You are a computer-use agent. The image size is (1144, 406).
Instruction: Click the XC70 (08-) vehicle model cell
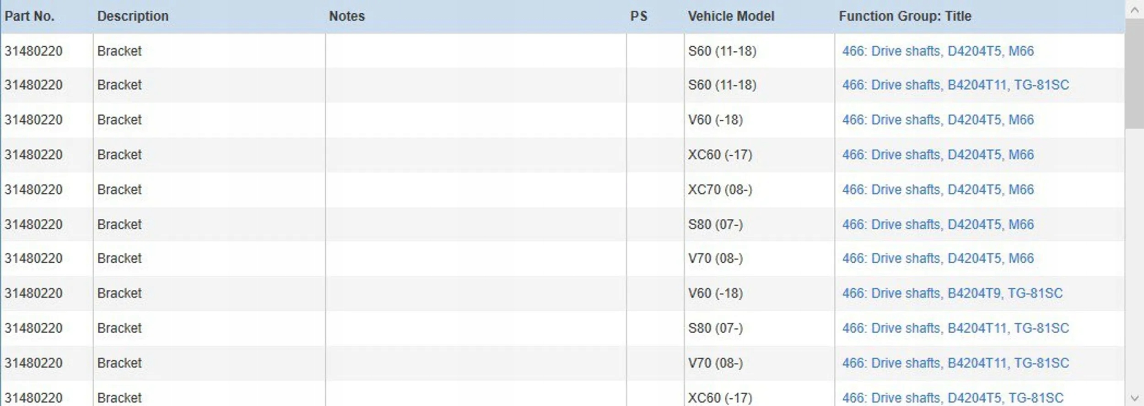[720, 189]
